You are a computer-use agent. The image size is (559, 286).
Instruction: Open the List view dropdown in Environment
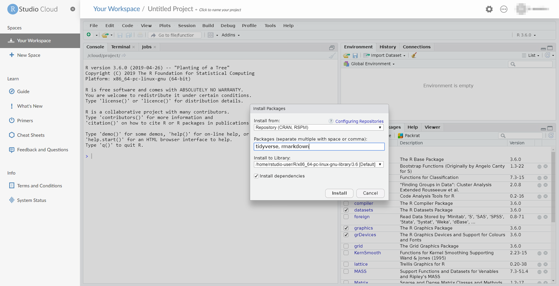pyautogui.click(x=531, y=55)
